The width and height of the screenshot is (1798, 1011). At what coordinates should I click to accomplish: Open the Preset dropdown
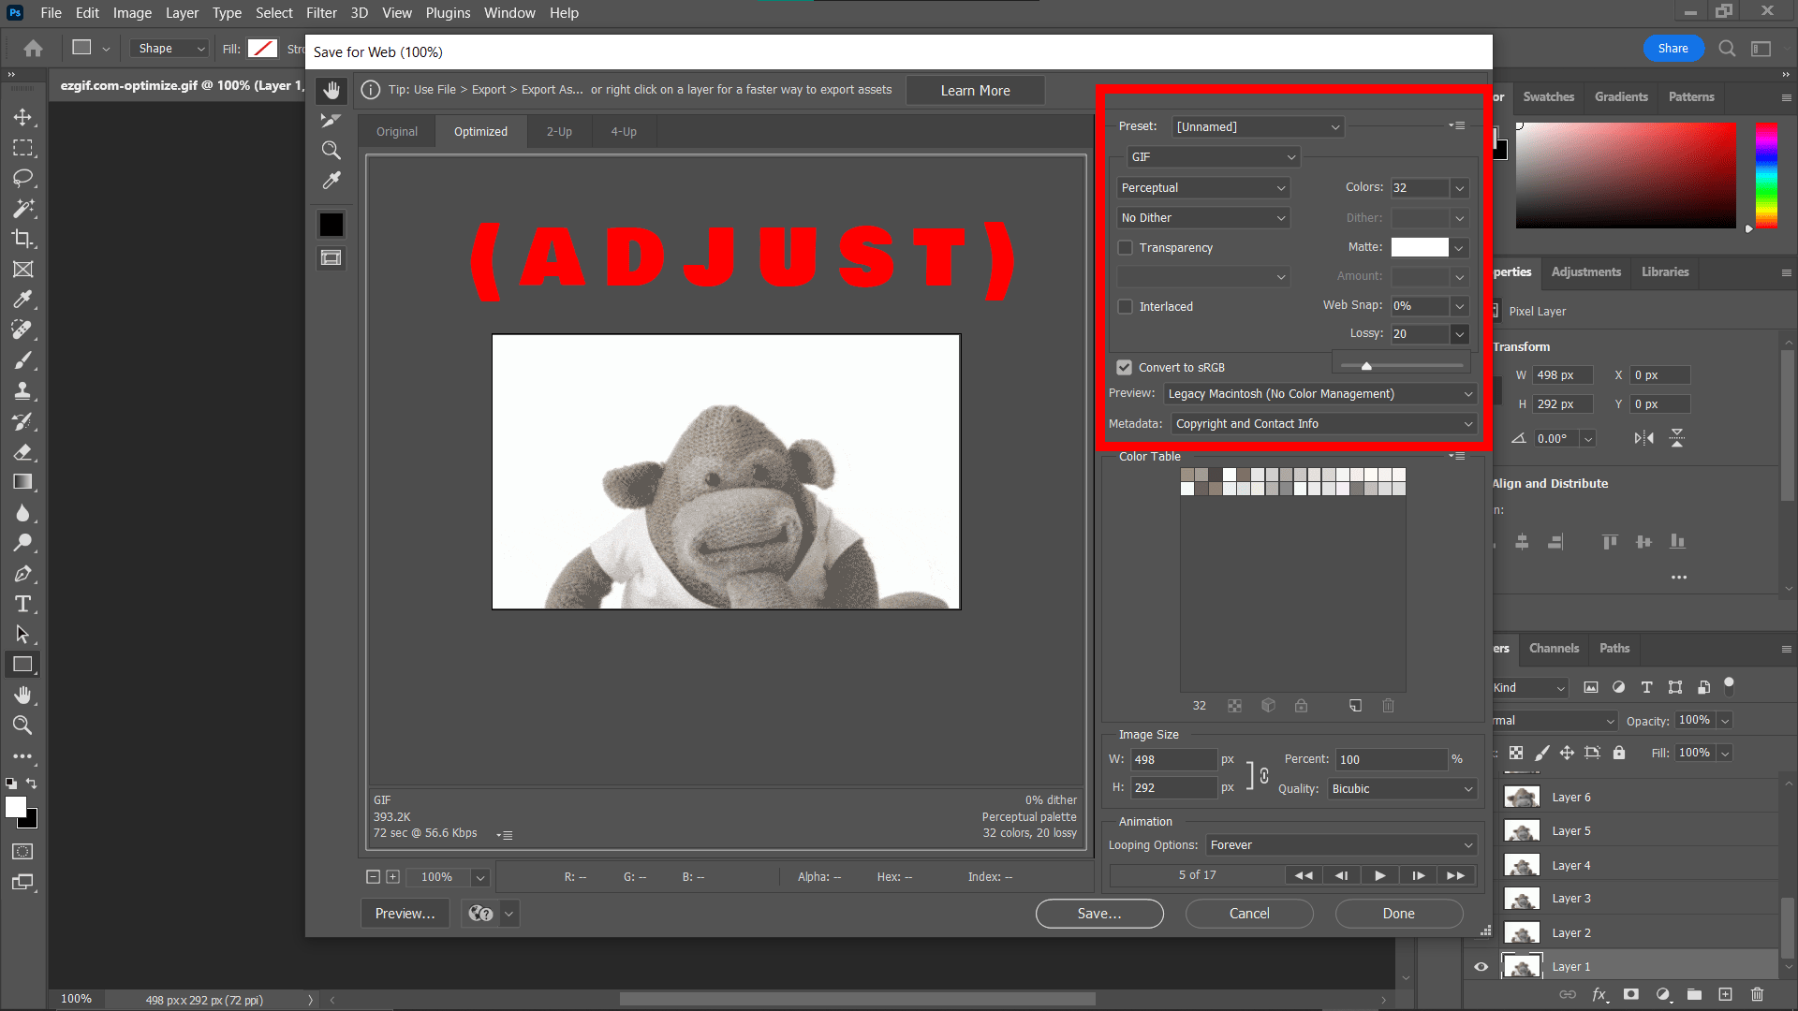click(1258, 126)
